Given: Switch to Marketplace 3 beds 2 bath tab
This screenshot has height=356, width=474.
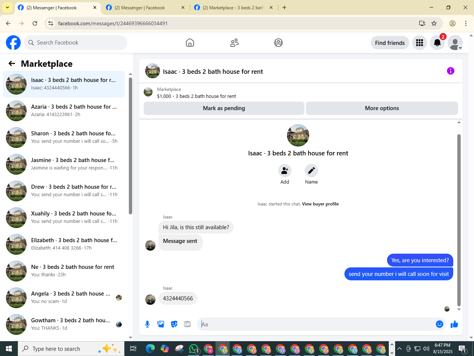Looking at the screenshot, I should point(233,7).
